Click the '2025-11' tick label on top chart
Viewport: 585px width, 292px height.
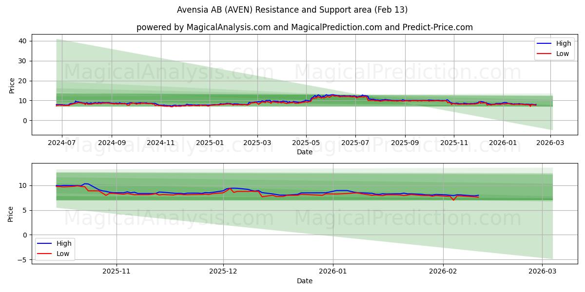coord(454,143)
